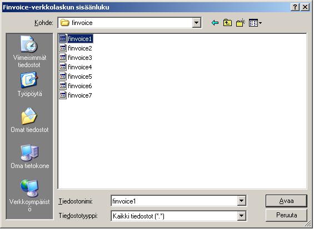Open the view menu icon
Screen dimensions: 314x229
pyautogui.click(x=255, y=23)
